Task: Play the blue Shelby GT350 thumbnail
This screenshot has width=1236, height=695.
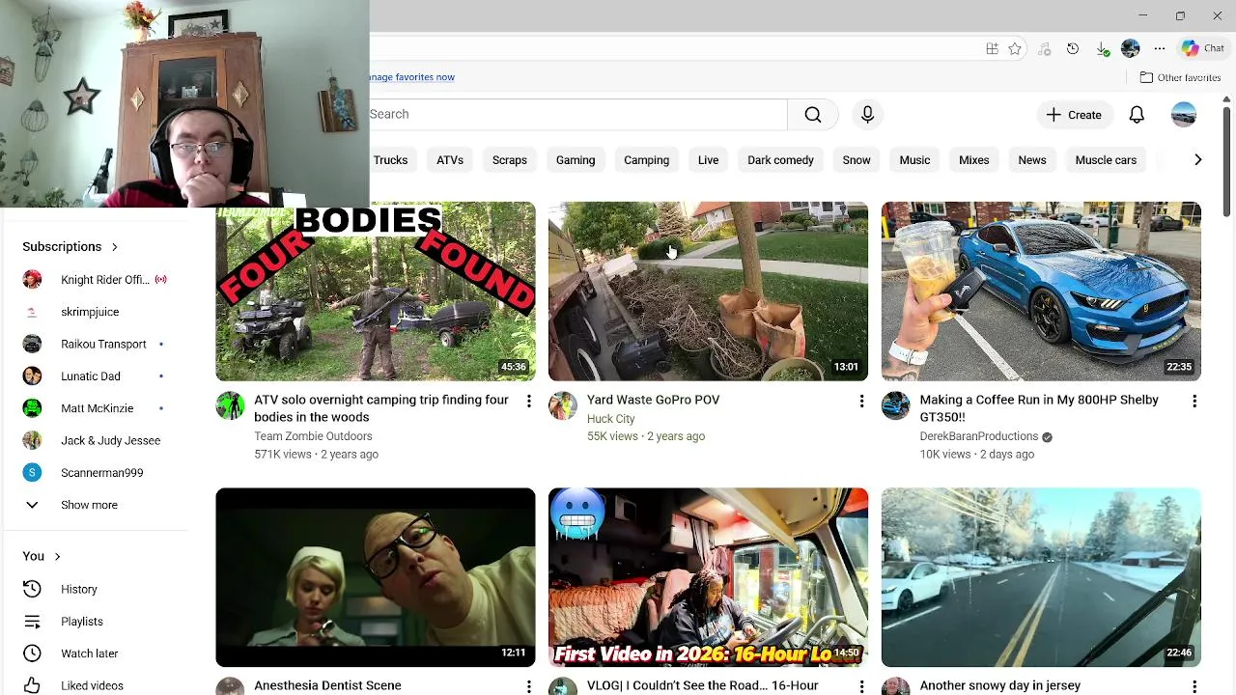Action: tap(1041, 292)
